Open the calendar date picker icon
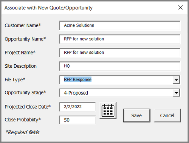The height and width of the screenshot is (143, 189). [x=108, y=110]
